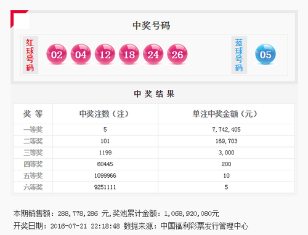Click the red ball numbered 04

tap(81, 54)
